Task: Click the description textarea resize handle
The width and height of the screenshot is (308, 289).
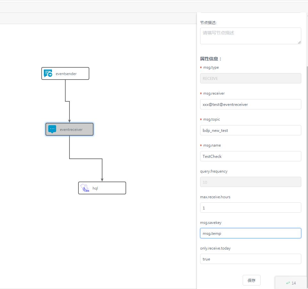Action: pyautogui.click(x=299, y=42)
